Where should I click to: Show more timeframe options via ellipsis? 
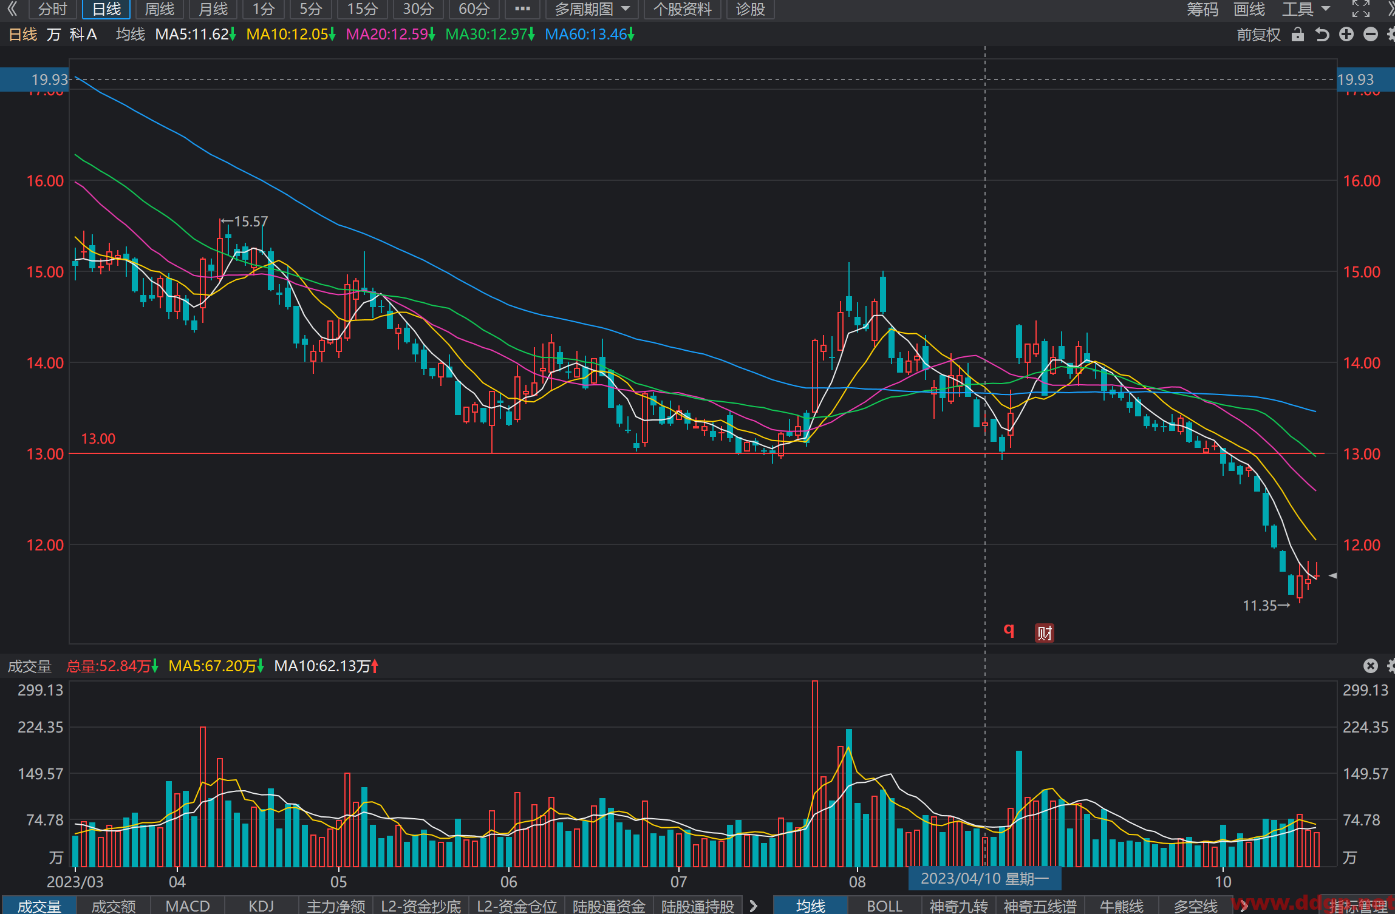pyautogui.click(x=522, y=9)
